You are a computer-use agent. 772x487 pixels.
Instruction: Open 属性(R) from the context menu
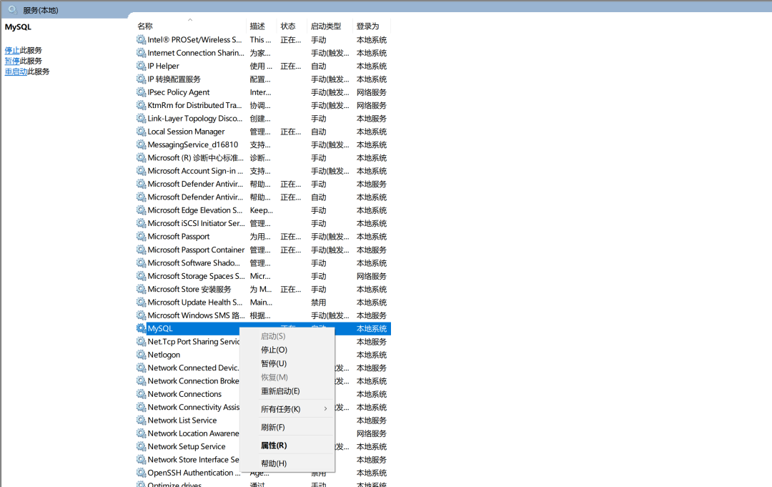click(x=274, y=446)
